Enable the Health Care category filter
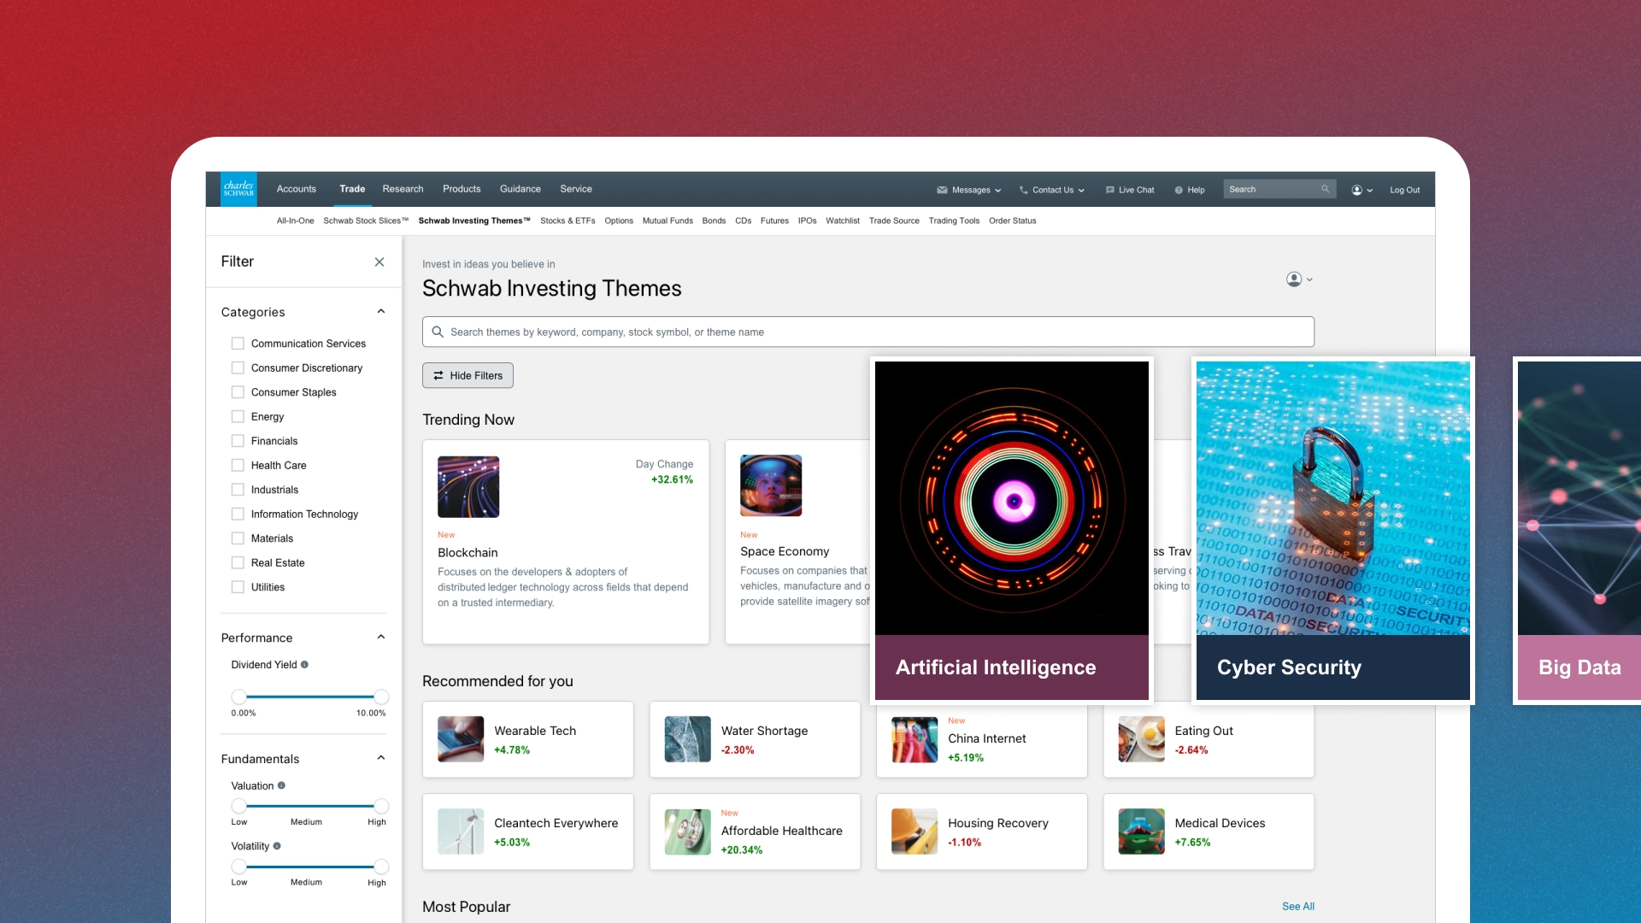This screenshot has width=1641, height=923. tap(238, 466)
